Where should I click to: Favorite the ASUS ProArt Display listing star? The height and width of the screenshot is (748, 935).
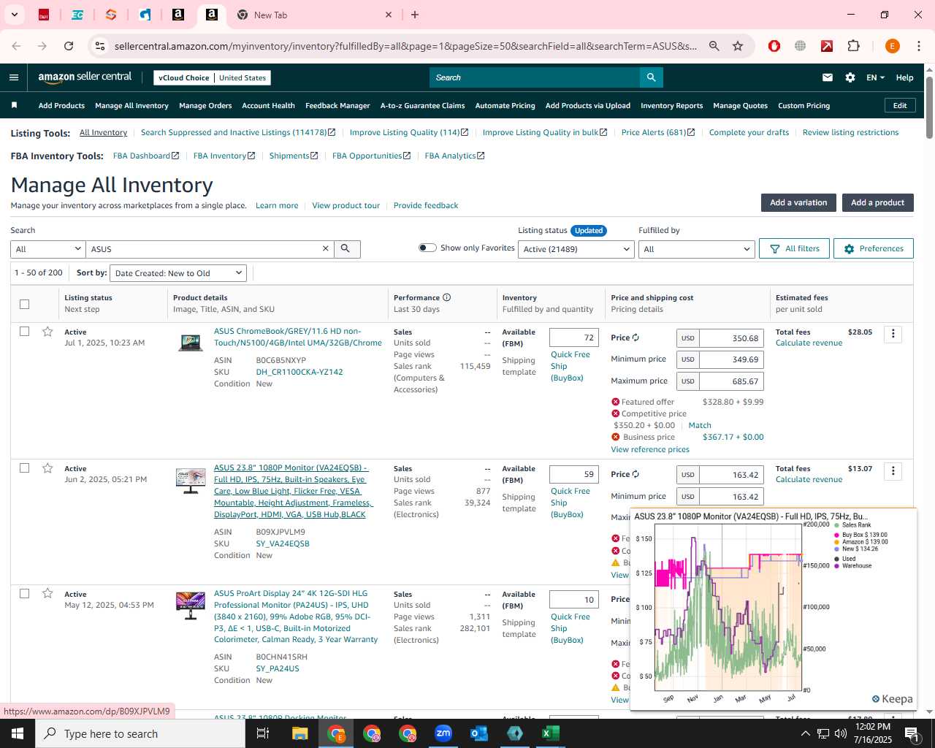click(47, 593)
